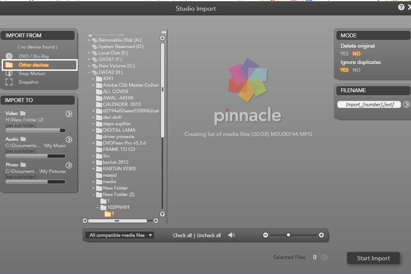Image resolution: width=411 pixels, height=274 pixels.
Task: Expand DATA1 (F:) node
Action: point(89,60)
